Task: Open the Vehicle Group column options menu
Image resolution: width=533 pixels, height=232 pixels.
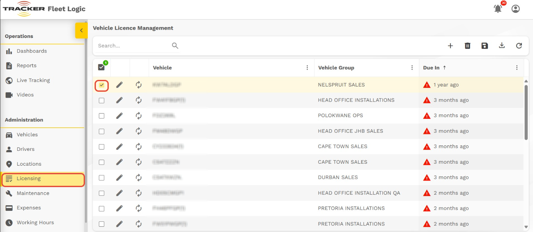Action: coord(412,68)
